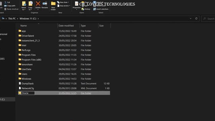This screenshot has width=215, height=121.
Task: Click the date 19/05/2022 11:28
Action: (x=68, y=83)
